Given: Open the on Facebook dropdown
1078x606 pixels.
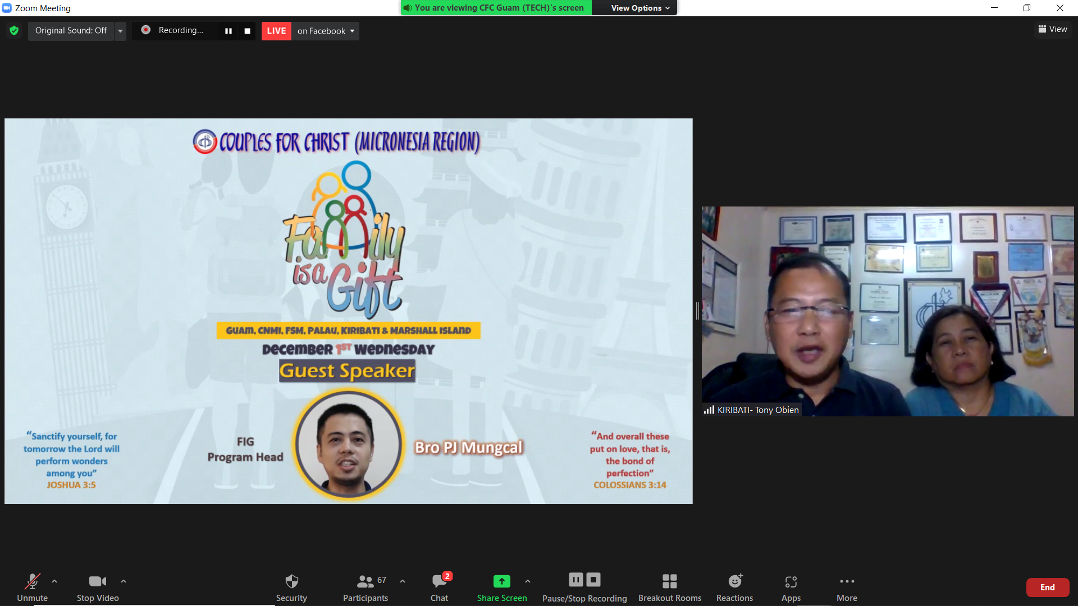Looking at the screenshot, I should click(326, 31).
